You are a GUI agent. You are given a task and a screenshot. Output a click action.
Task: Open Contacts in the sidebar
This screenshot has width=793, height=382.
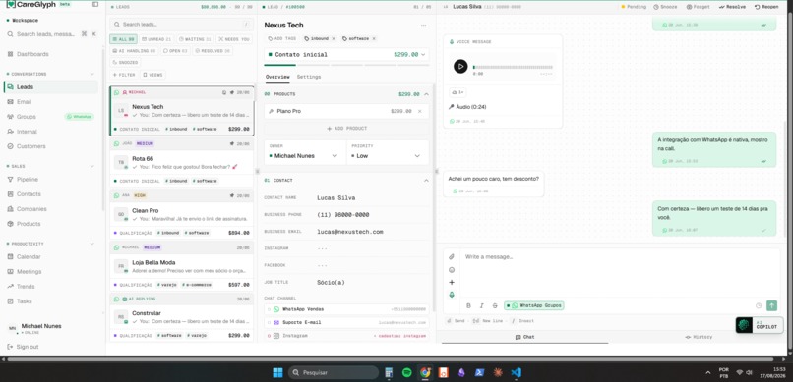click(29, 194)
